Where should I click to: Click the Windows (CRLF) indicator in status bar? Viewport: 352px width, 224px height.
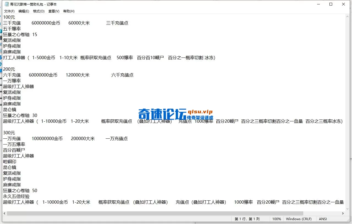[x=299, y=219]
